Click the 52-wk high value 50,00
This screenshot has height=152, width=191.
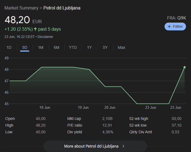[177, 119]
